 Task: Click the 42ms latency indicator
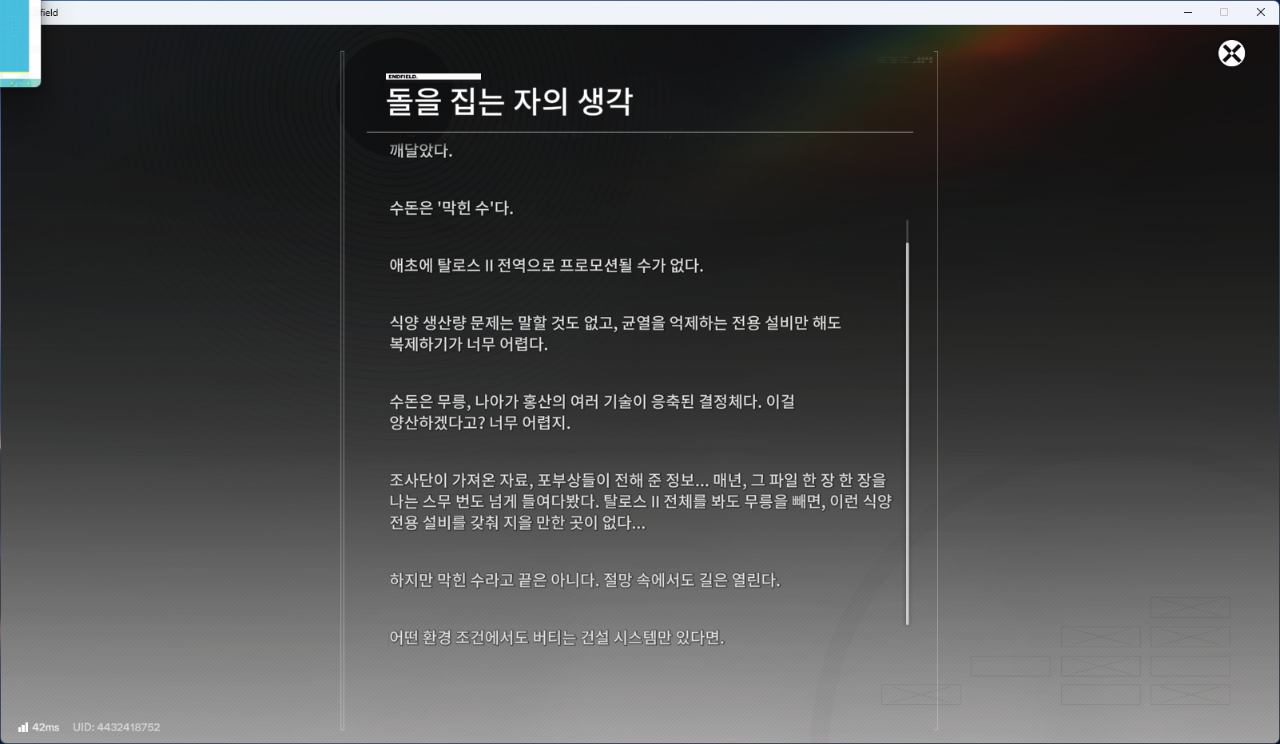[x=46, y=727]
